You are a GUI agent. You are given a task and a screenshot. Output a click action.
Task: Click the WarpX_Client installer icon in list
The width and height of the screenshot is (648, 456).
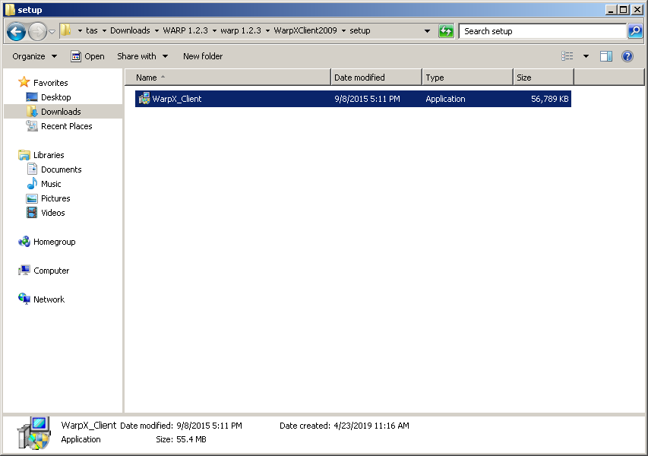(144, 99)
